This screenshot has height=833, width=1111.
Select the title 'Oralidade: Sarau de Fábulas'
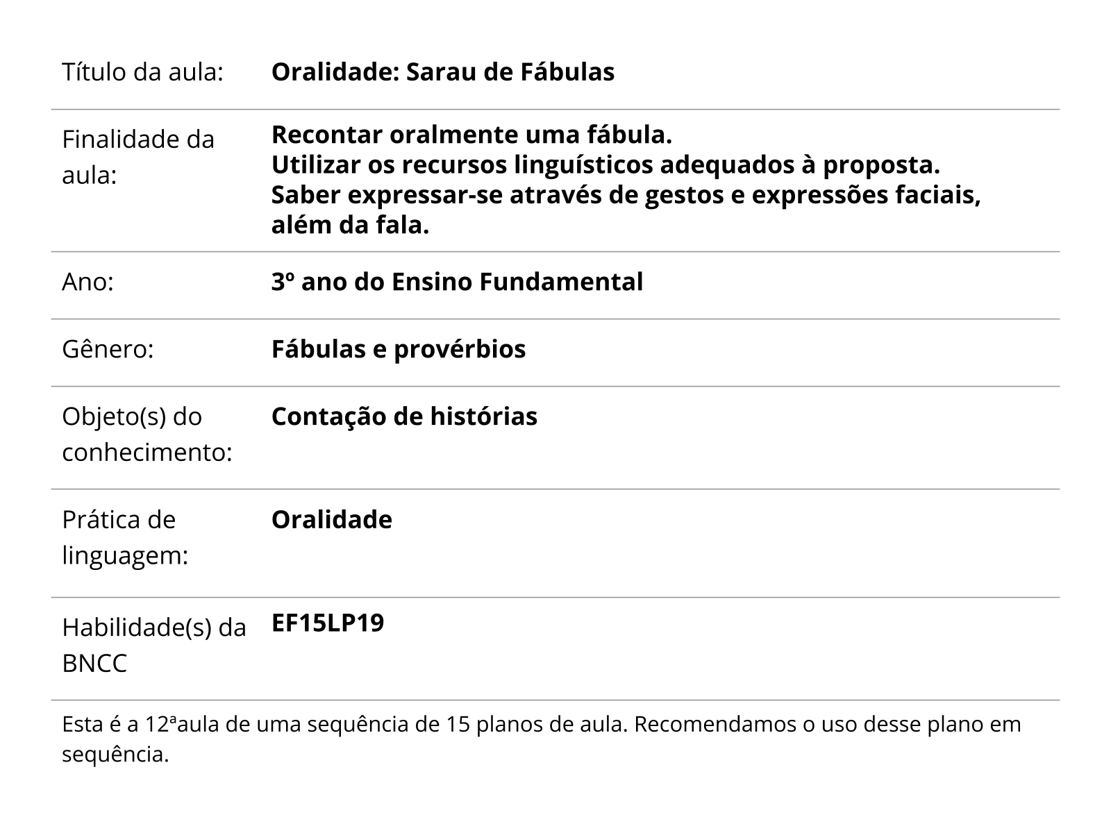tap(442, 72)
